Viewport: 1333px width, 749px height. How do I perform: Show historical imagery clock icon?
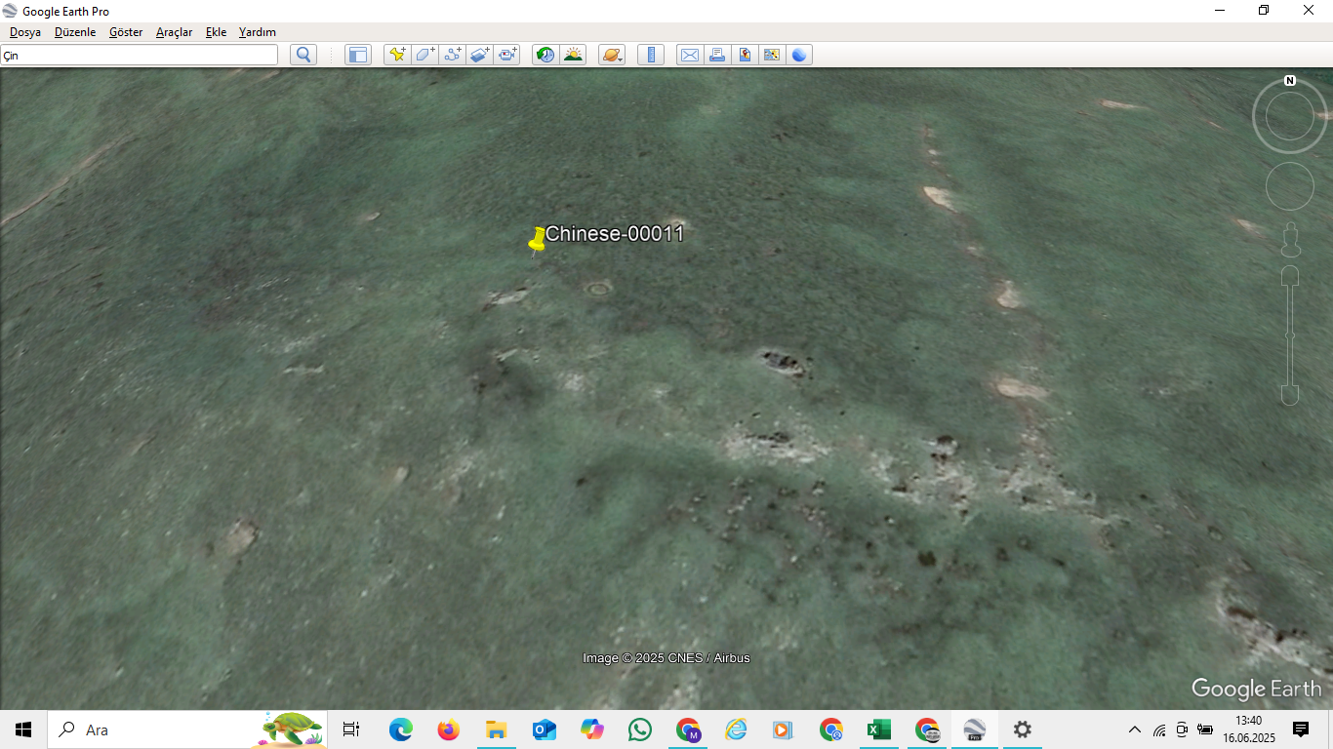(x=545, y=55)
